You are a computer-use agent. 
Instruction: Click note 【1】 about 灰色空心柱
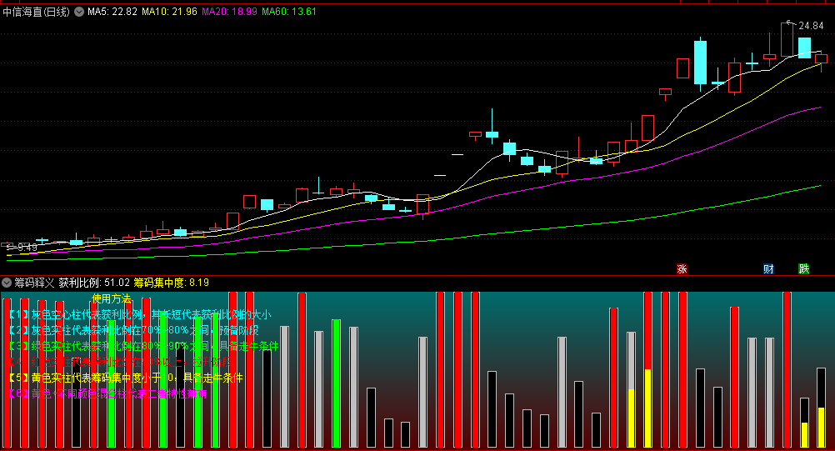139,314
